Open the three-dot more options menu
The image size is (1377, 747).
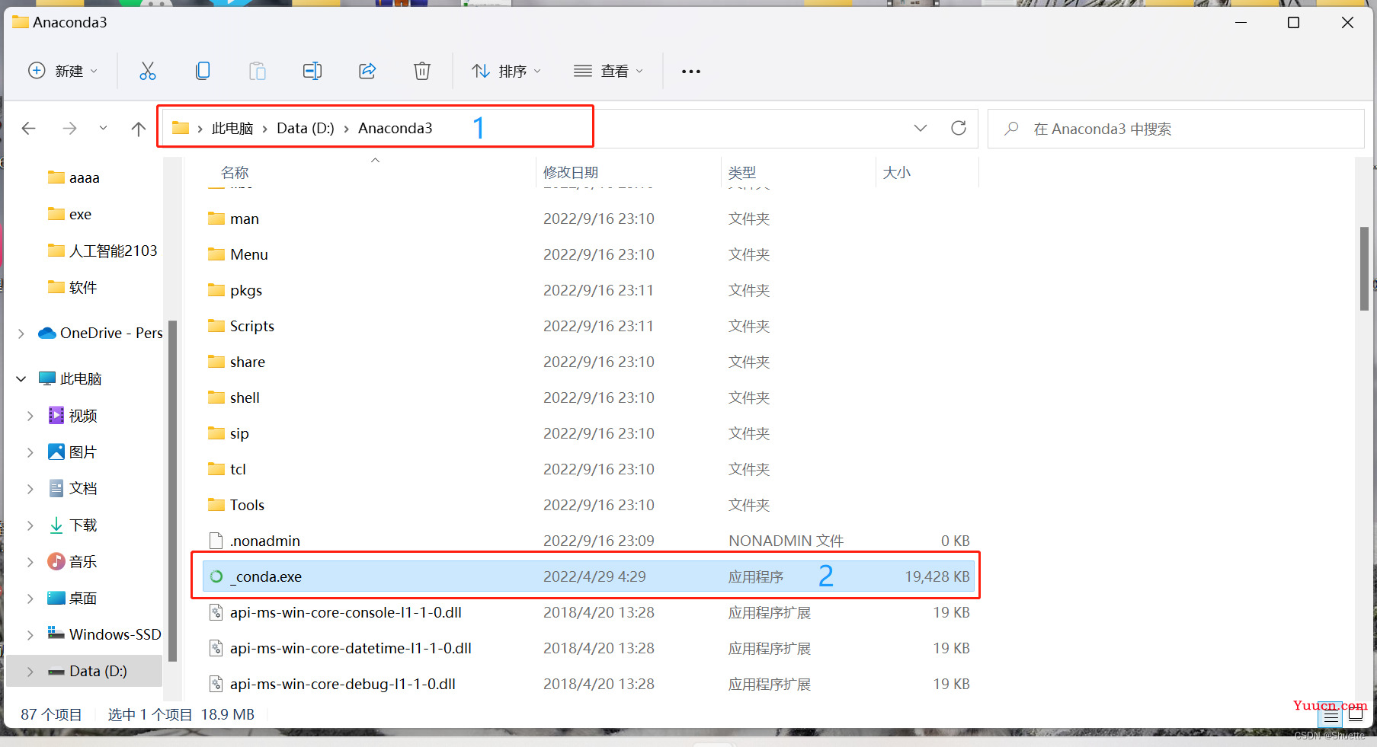(691, 72)
